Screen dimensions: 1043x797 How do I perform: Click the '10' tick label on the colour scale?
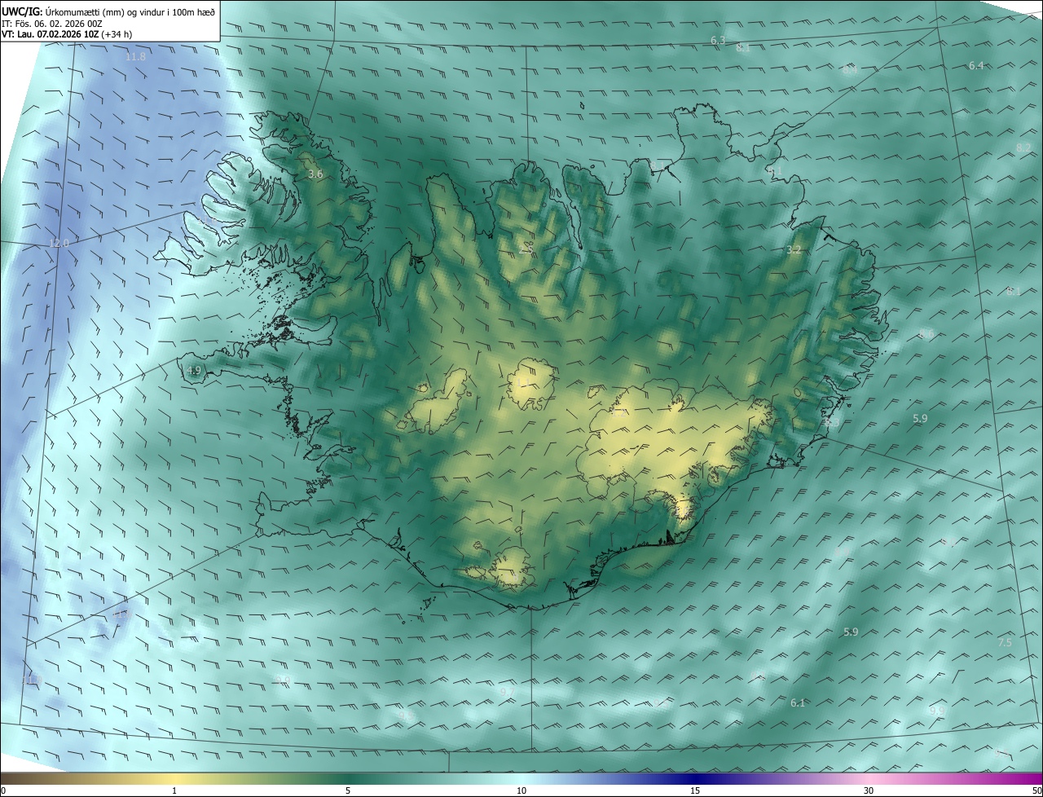[521, 791]
